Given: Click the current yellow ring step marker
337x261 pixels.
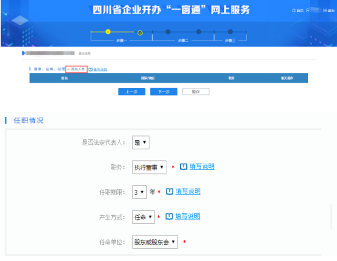Looking at the screenshot, I should (x=140, y=33).
